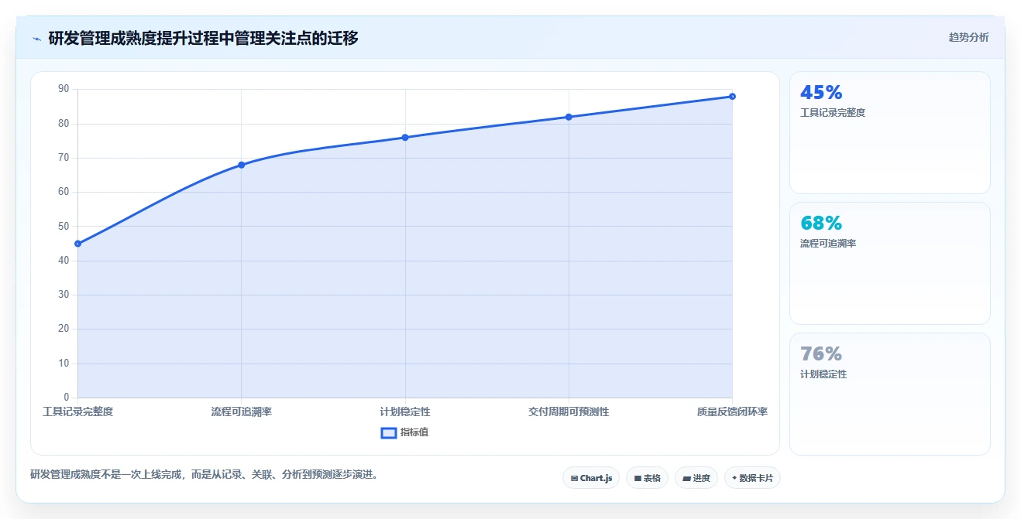Viewport: 1021px width, 519px height.
Task: Click the 68% value text
Action: (821, 224)
